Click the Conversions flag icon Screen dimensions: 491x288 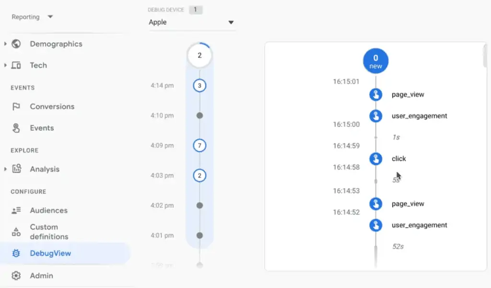click(16, 107)
